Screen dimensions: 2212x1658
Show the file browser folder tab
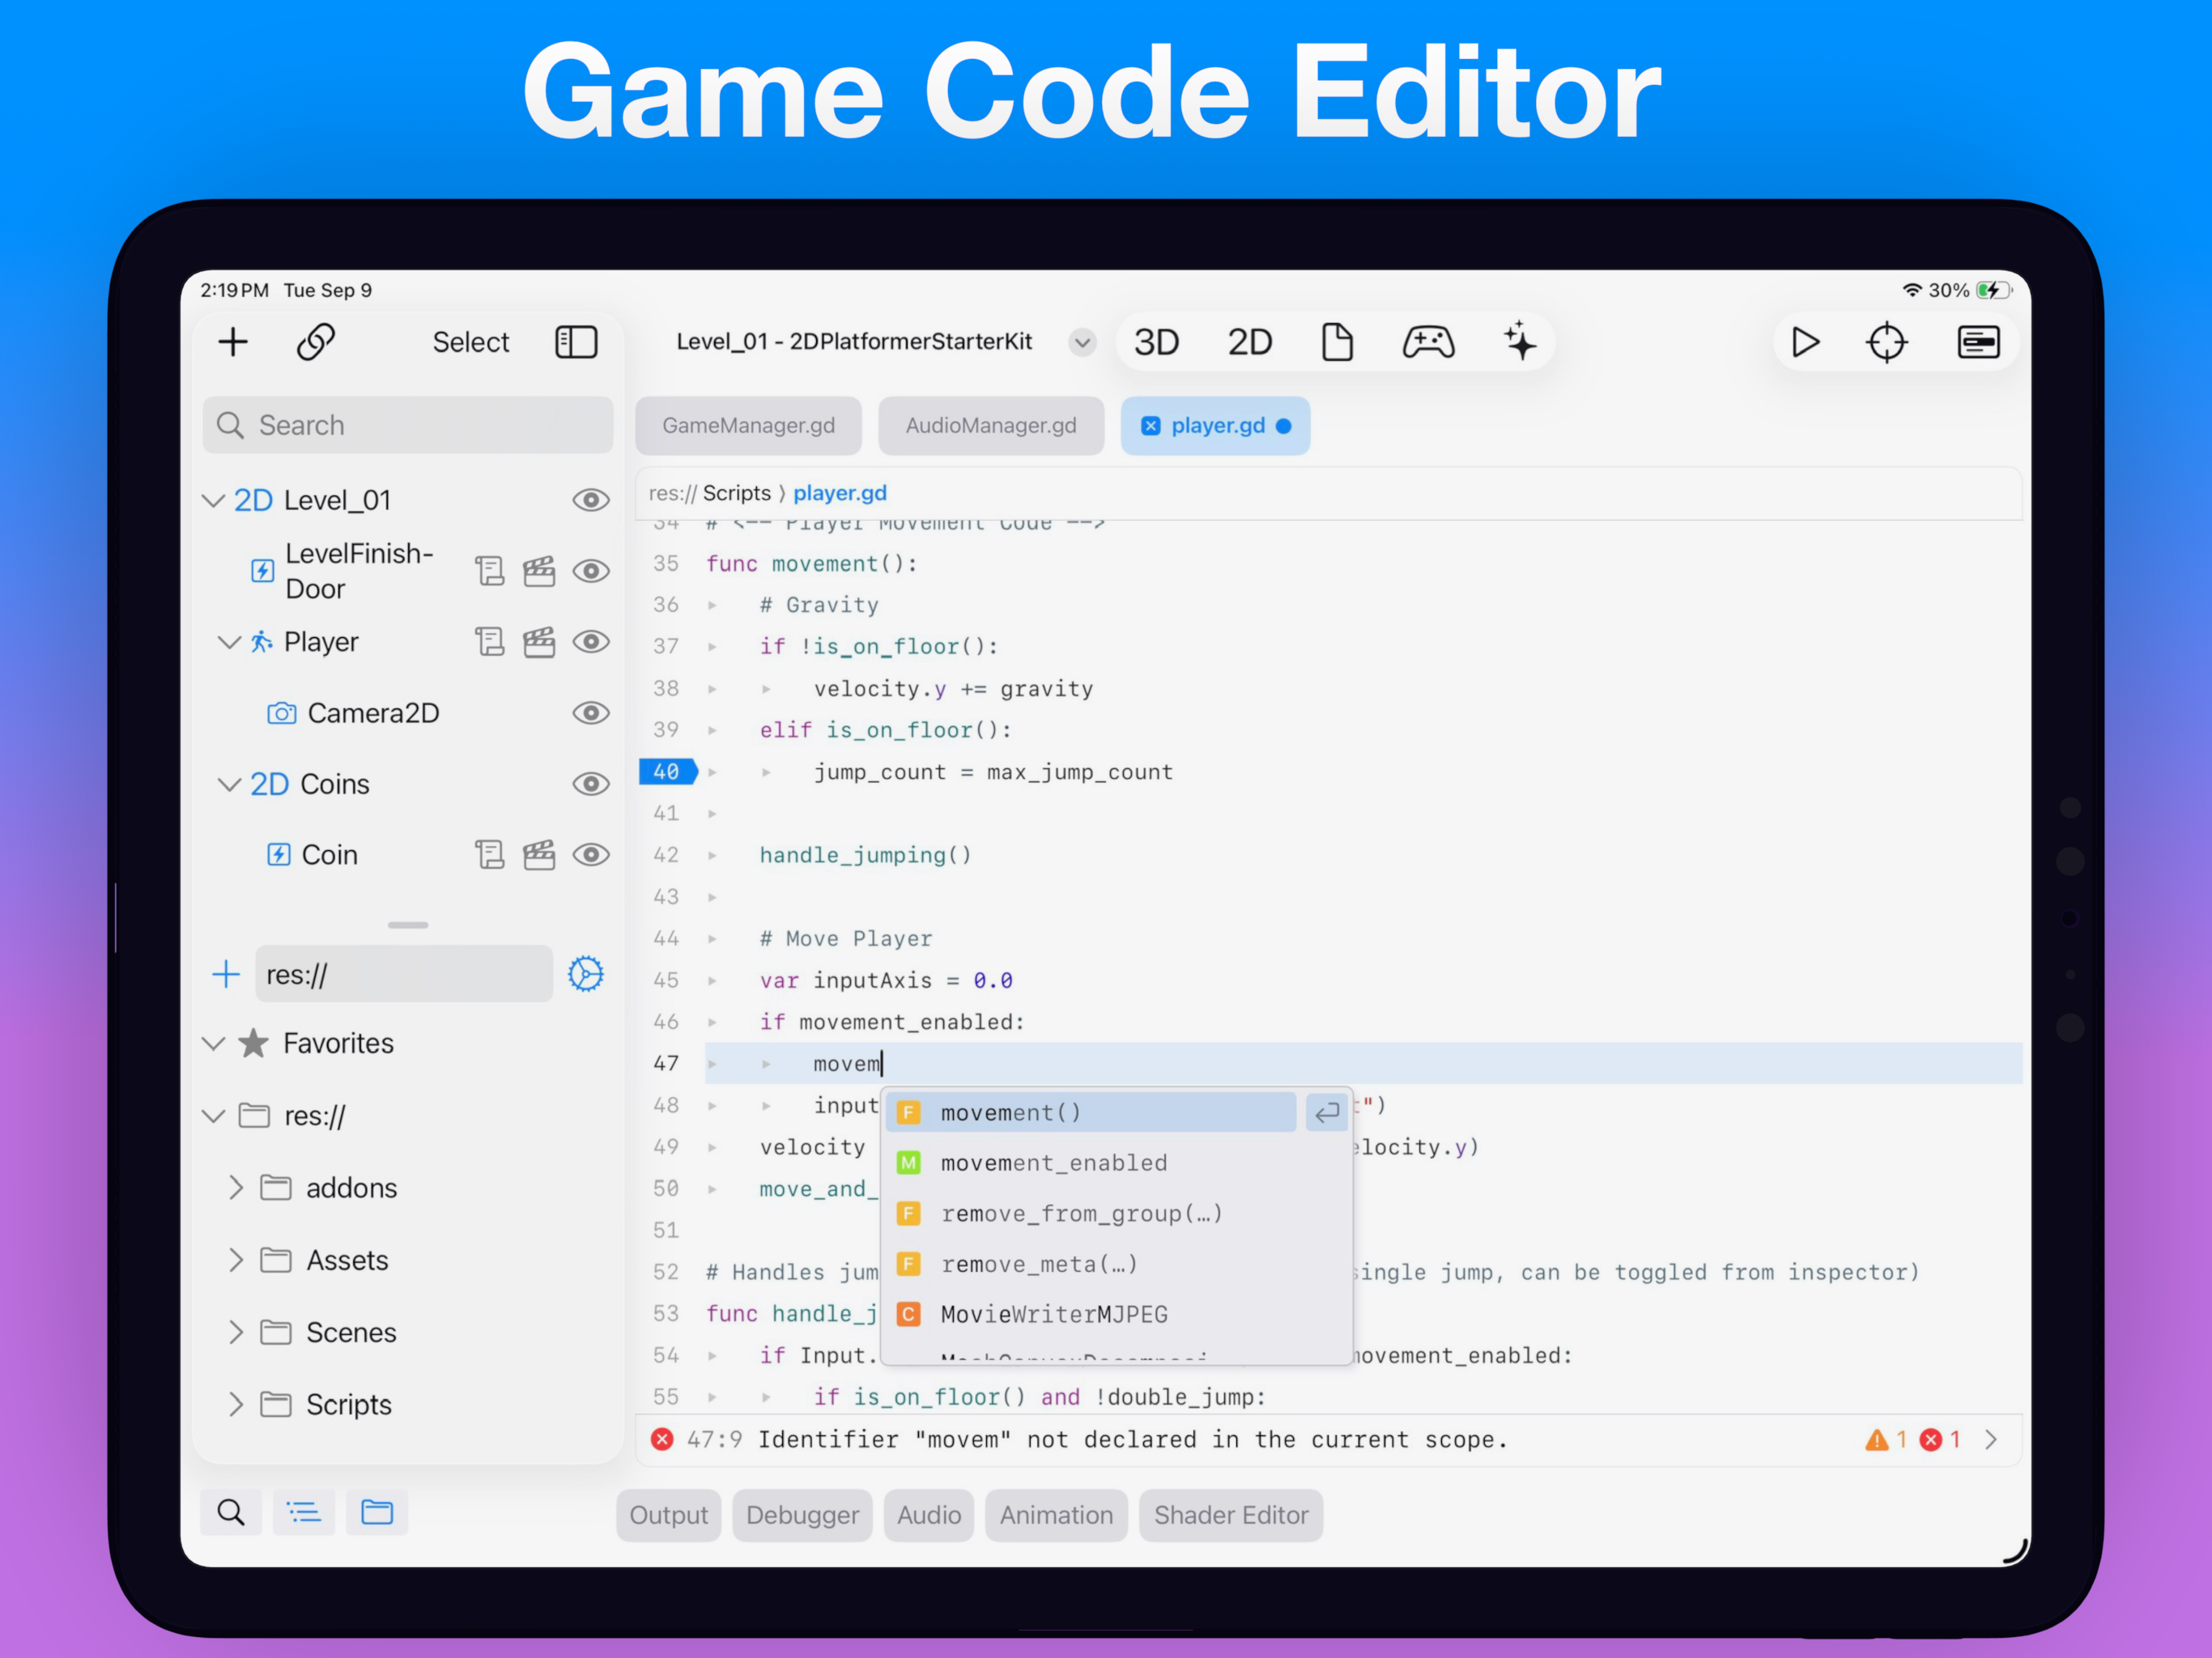coord(377,1512)
